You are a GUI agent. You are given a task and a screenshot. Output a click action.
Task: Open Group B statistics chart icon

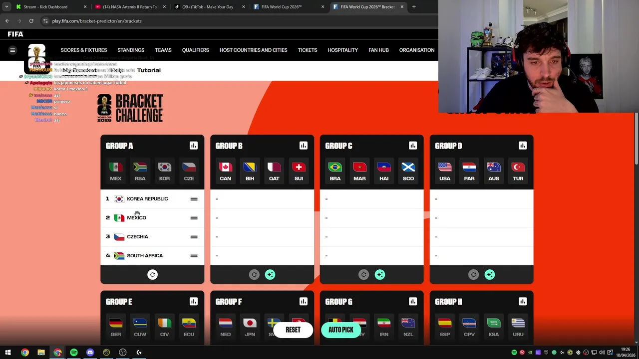click(304, 146)
